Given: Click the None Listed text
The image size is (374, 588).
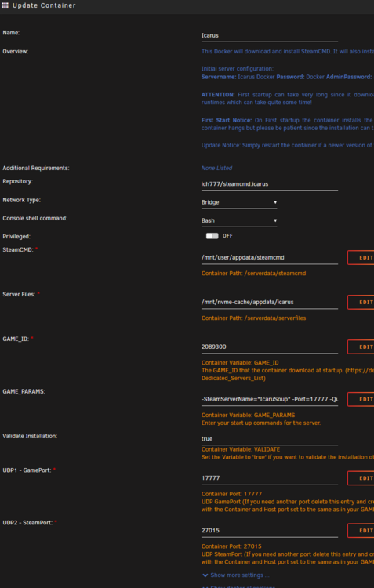Looking at the screenshot, I should 216,169.
